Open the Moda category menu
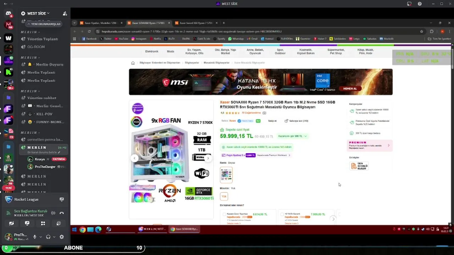The width and height of the screenshot is (454, 255). 171,51
